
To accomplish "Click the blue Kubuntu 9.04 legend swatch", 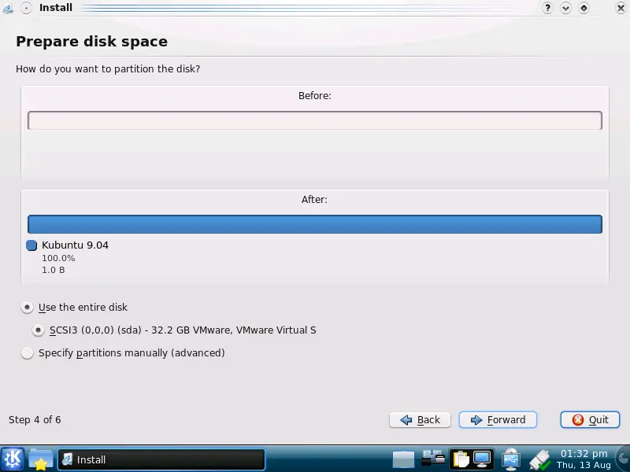I will click(31, 245).
